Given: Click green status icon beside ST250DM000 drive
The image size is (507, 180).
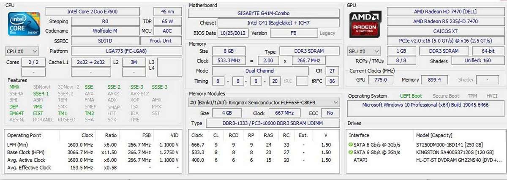Looking at the screenshot, I should [x=351, y=144].
